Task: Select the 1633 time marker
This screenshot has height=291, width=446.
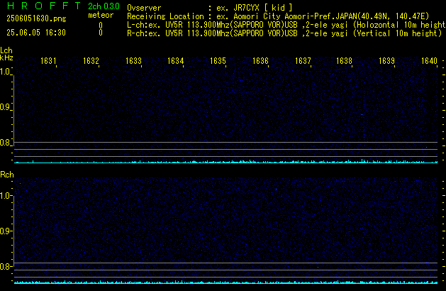Action: coord(133,61)
